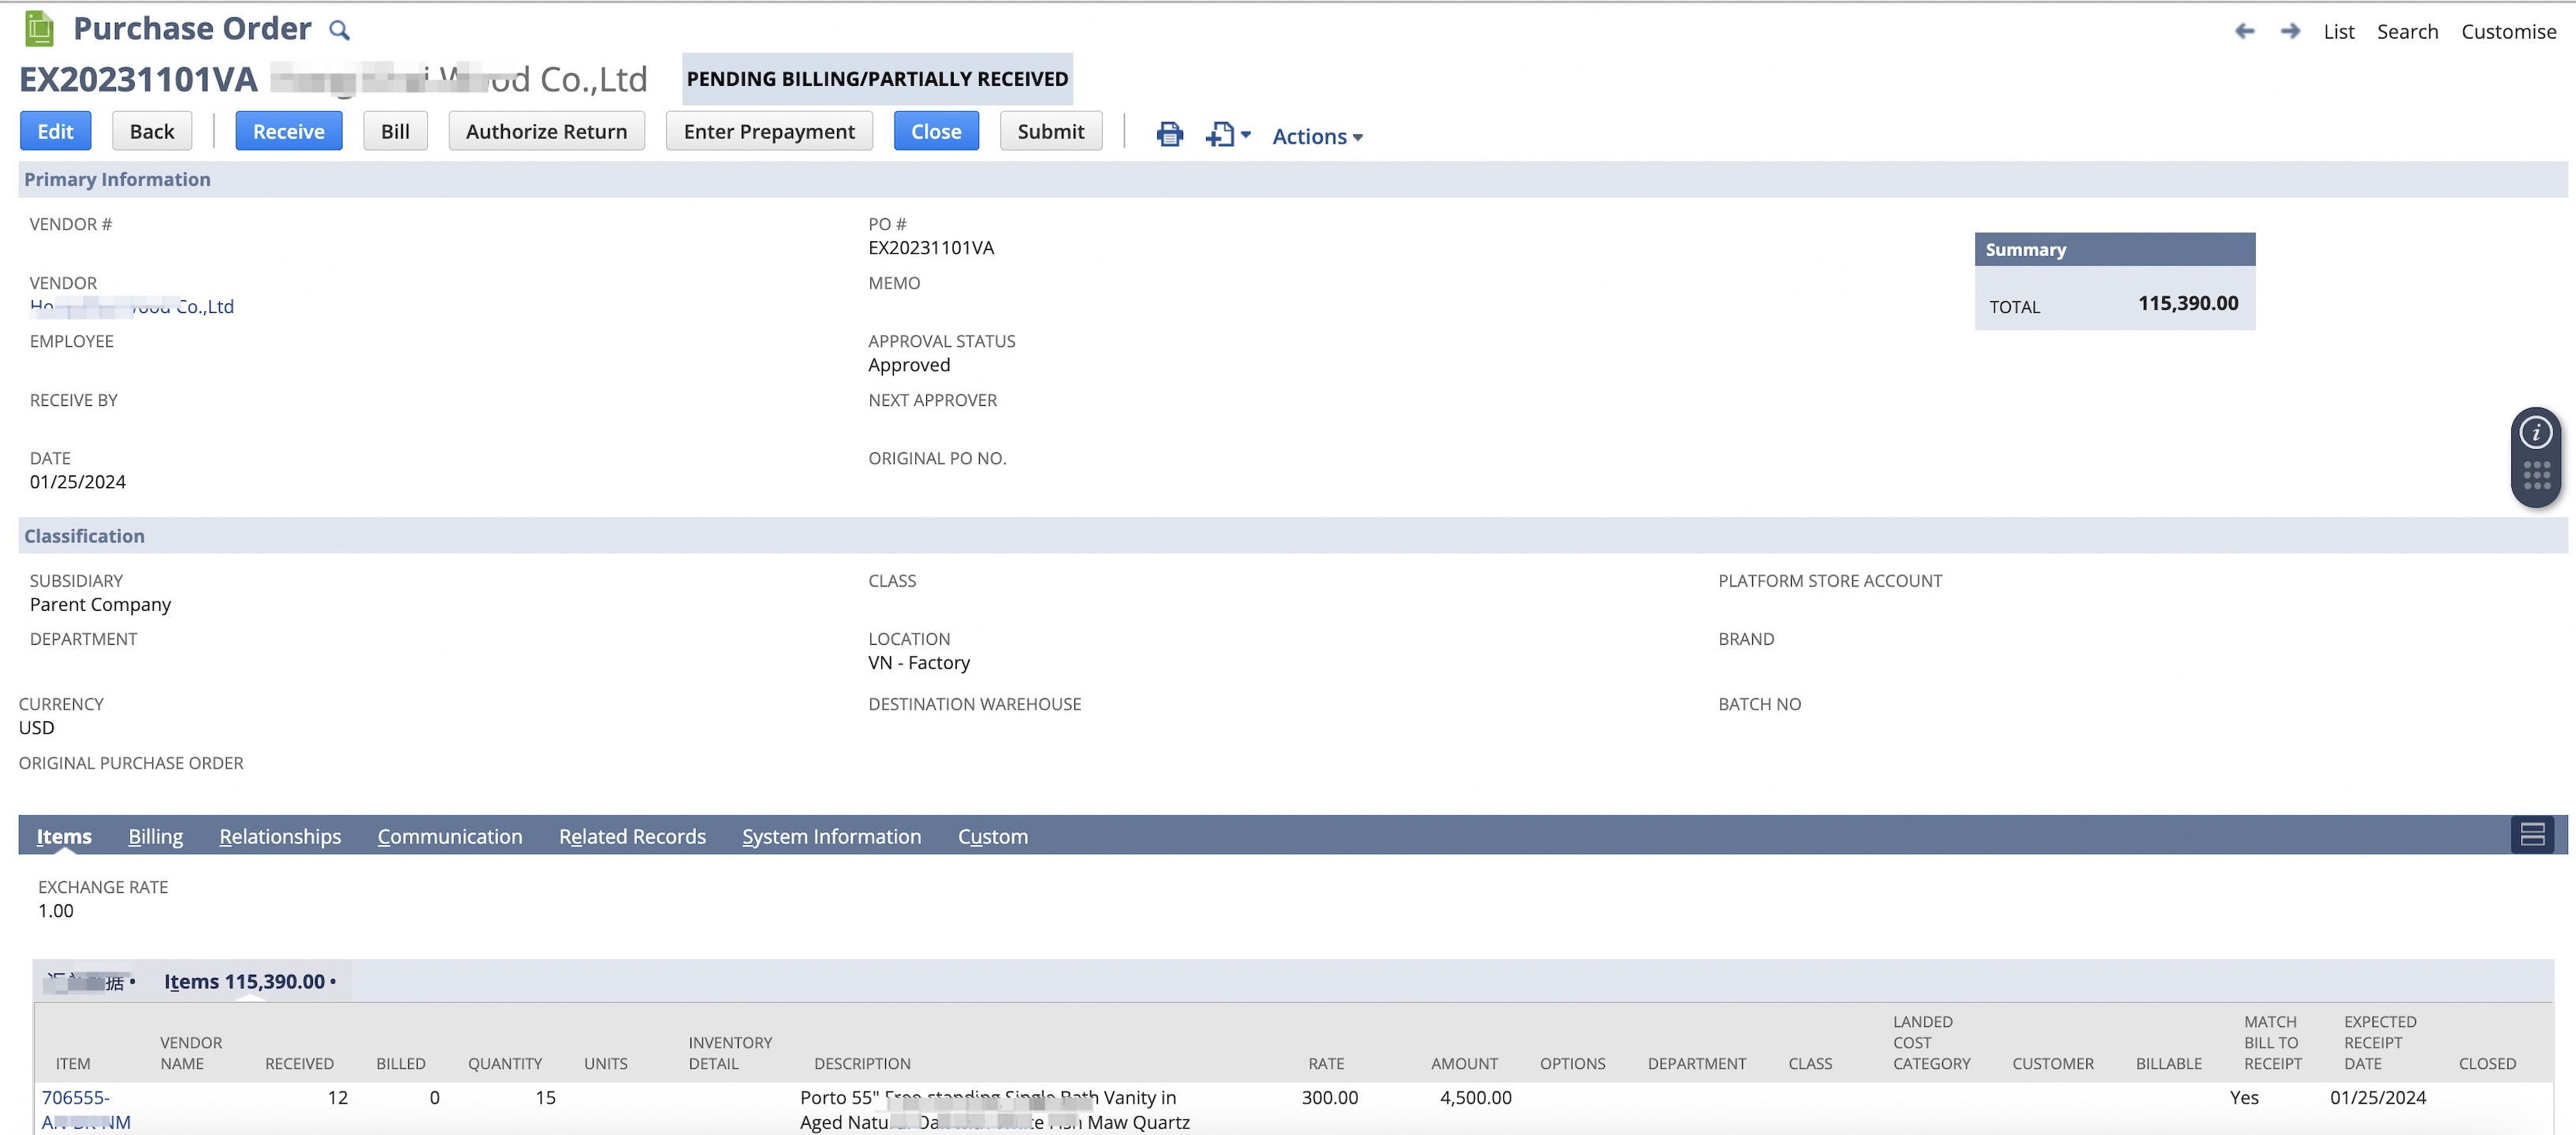
Task: Click the Purchase Order record icon
Action: coord(39,28)
